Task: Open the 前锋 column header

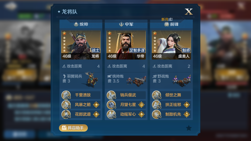Action: point(171,24)
